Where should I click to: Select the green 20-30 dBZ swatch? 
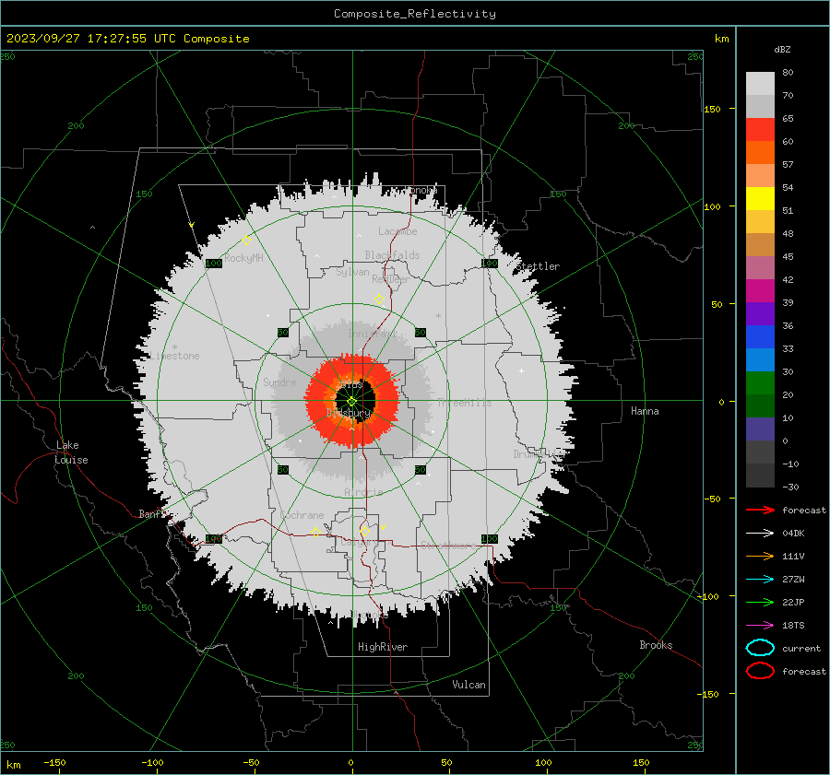(760, 383)
